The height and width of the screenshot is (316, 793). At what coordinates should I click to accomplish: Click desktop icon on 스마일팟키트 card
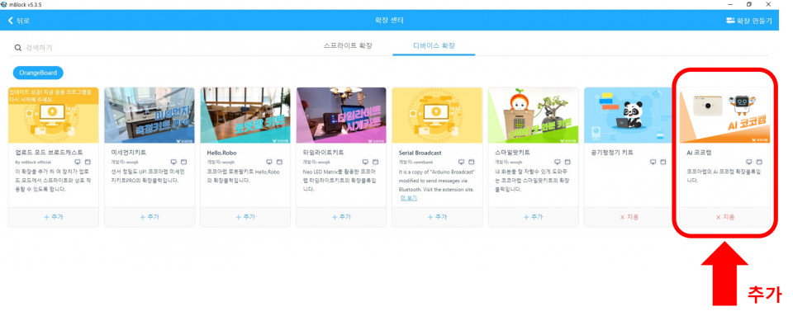[558, 162]
